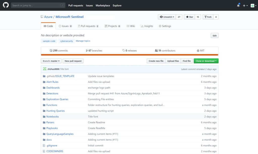This screenshot has width=258, height=154.
Task: Click the GitHub Octocat logo
Action: [x=6, y=5]
